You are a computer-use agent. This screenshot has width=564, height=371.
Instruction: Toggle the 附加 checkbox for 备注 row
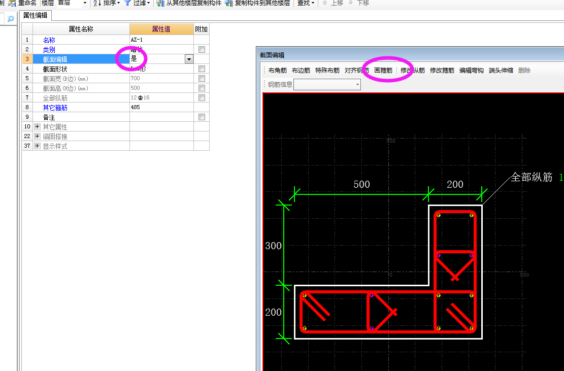pyautogui.click(x=202, y=117)
